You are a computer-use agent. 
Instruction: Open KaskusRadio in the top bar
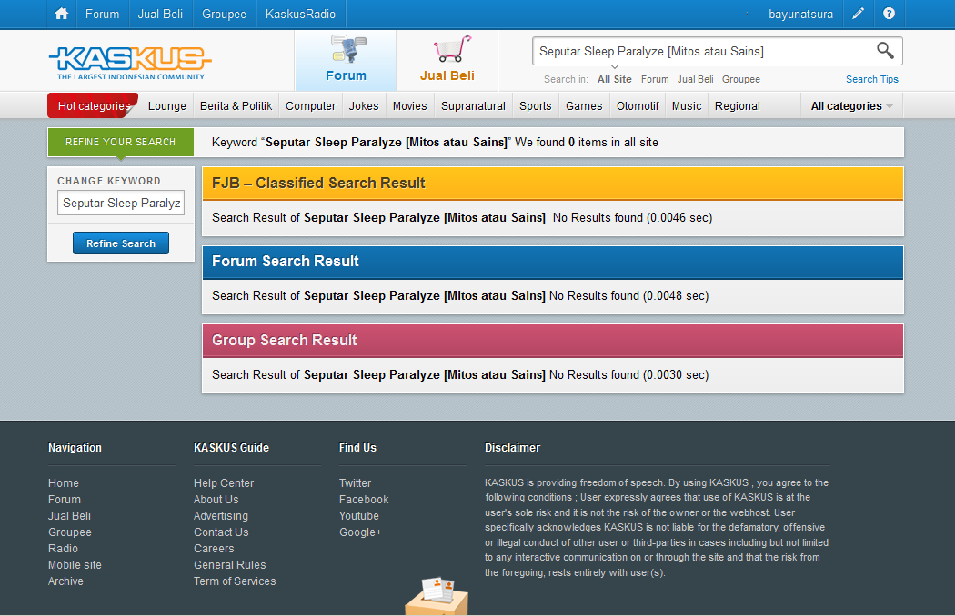coord(300,14)
